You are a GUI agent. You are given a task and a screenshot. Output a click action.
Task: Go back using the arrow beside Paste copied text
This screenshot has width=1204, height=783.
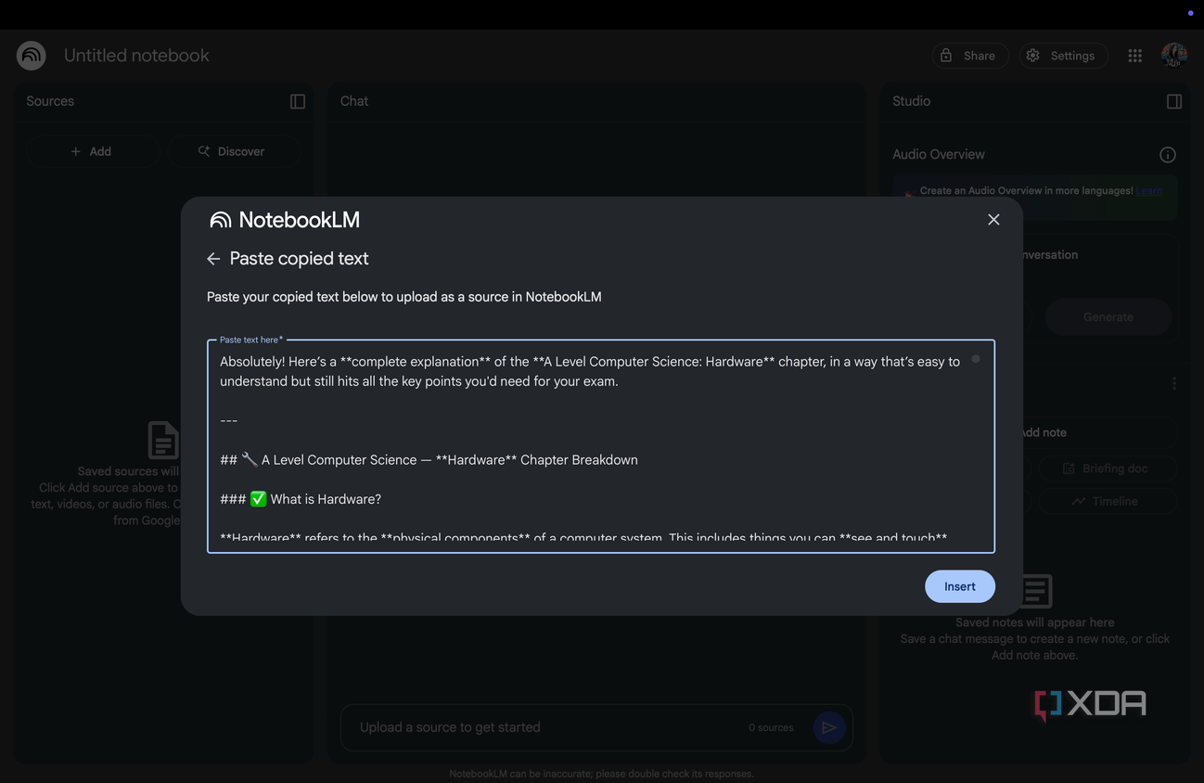click(x=213, y=259)
